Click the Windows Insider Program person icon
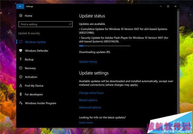Viewport: 193px width, 134px height. (x=21, y=103)
